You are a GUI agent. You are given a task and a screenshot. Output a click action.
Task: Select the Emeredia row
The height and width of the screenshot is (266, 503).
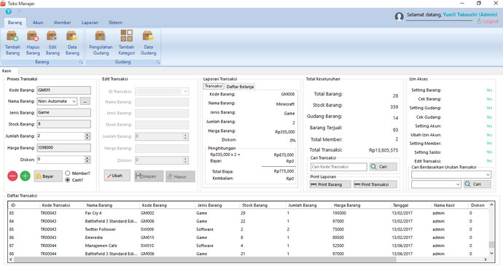click(x=248, y=238)
